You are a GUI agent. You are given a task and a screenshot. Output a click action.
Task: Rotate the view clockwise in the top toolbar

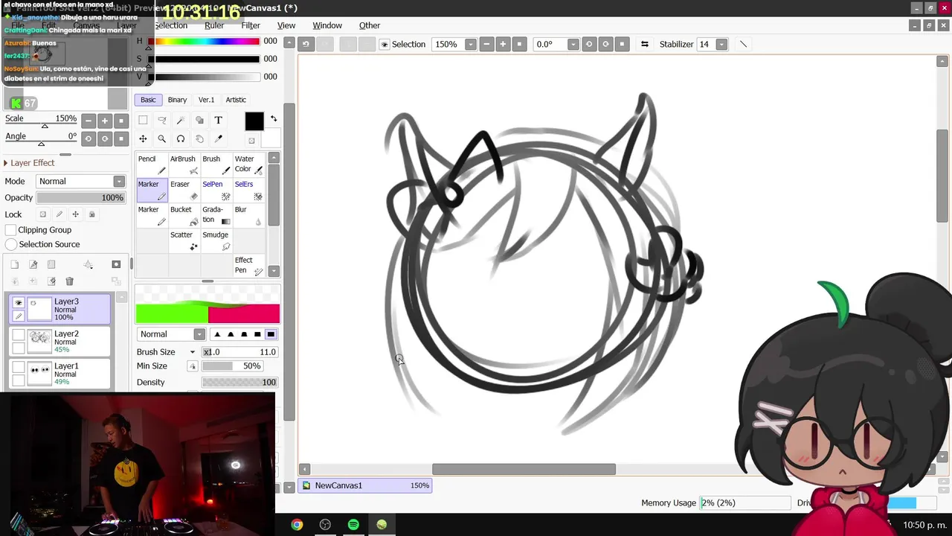pos(606,44)
